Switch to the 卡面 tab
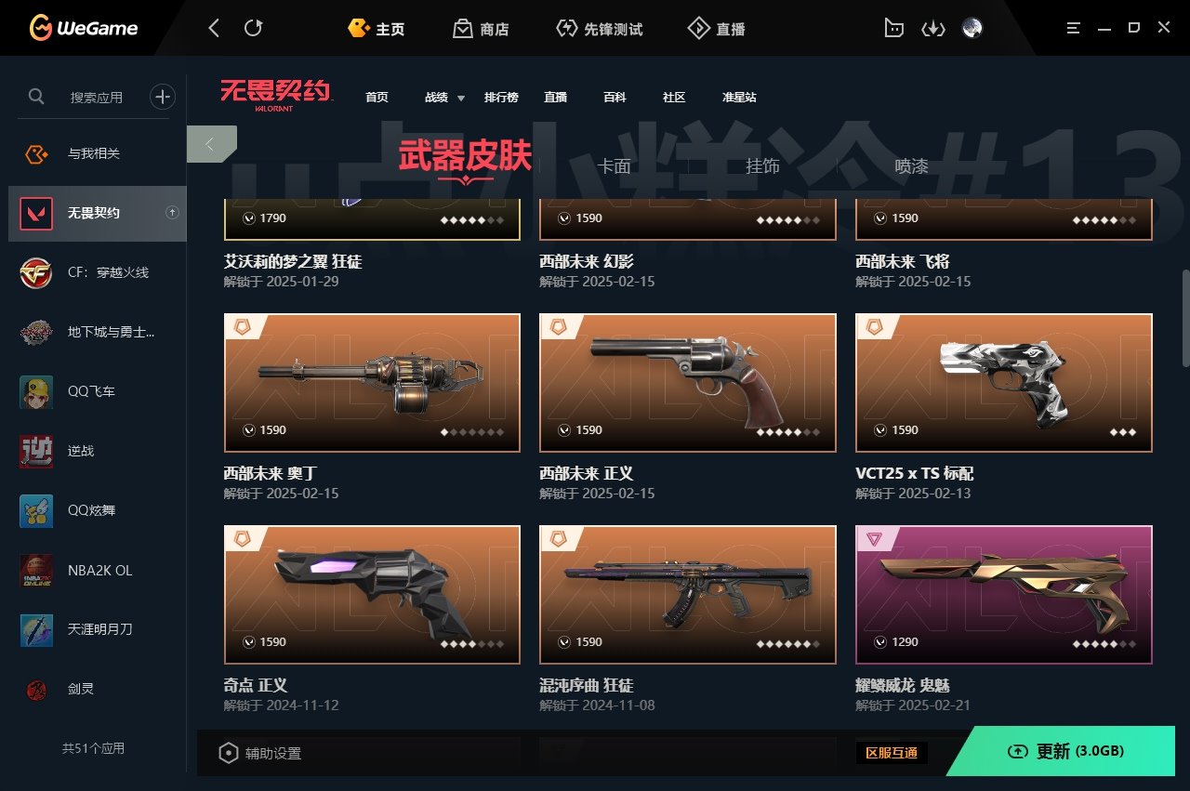Image resolution: width=1190 pixels, height=791 pixels. pyautogui.click(x=614, y=166)
